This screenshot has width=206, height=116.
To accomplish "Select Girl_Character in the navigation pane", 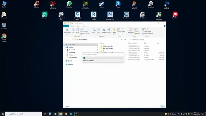I will 71,58.
